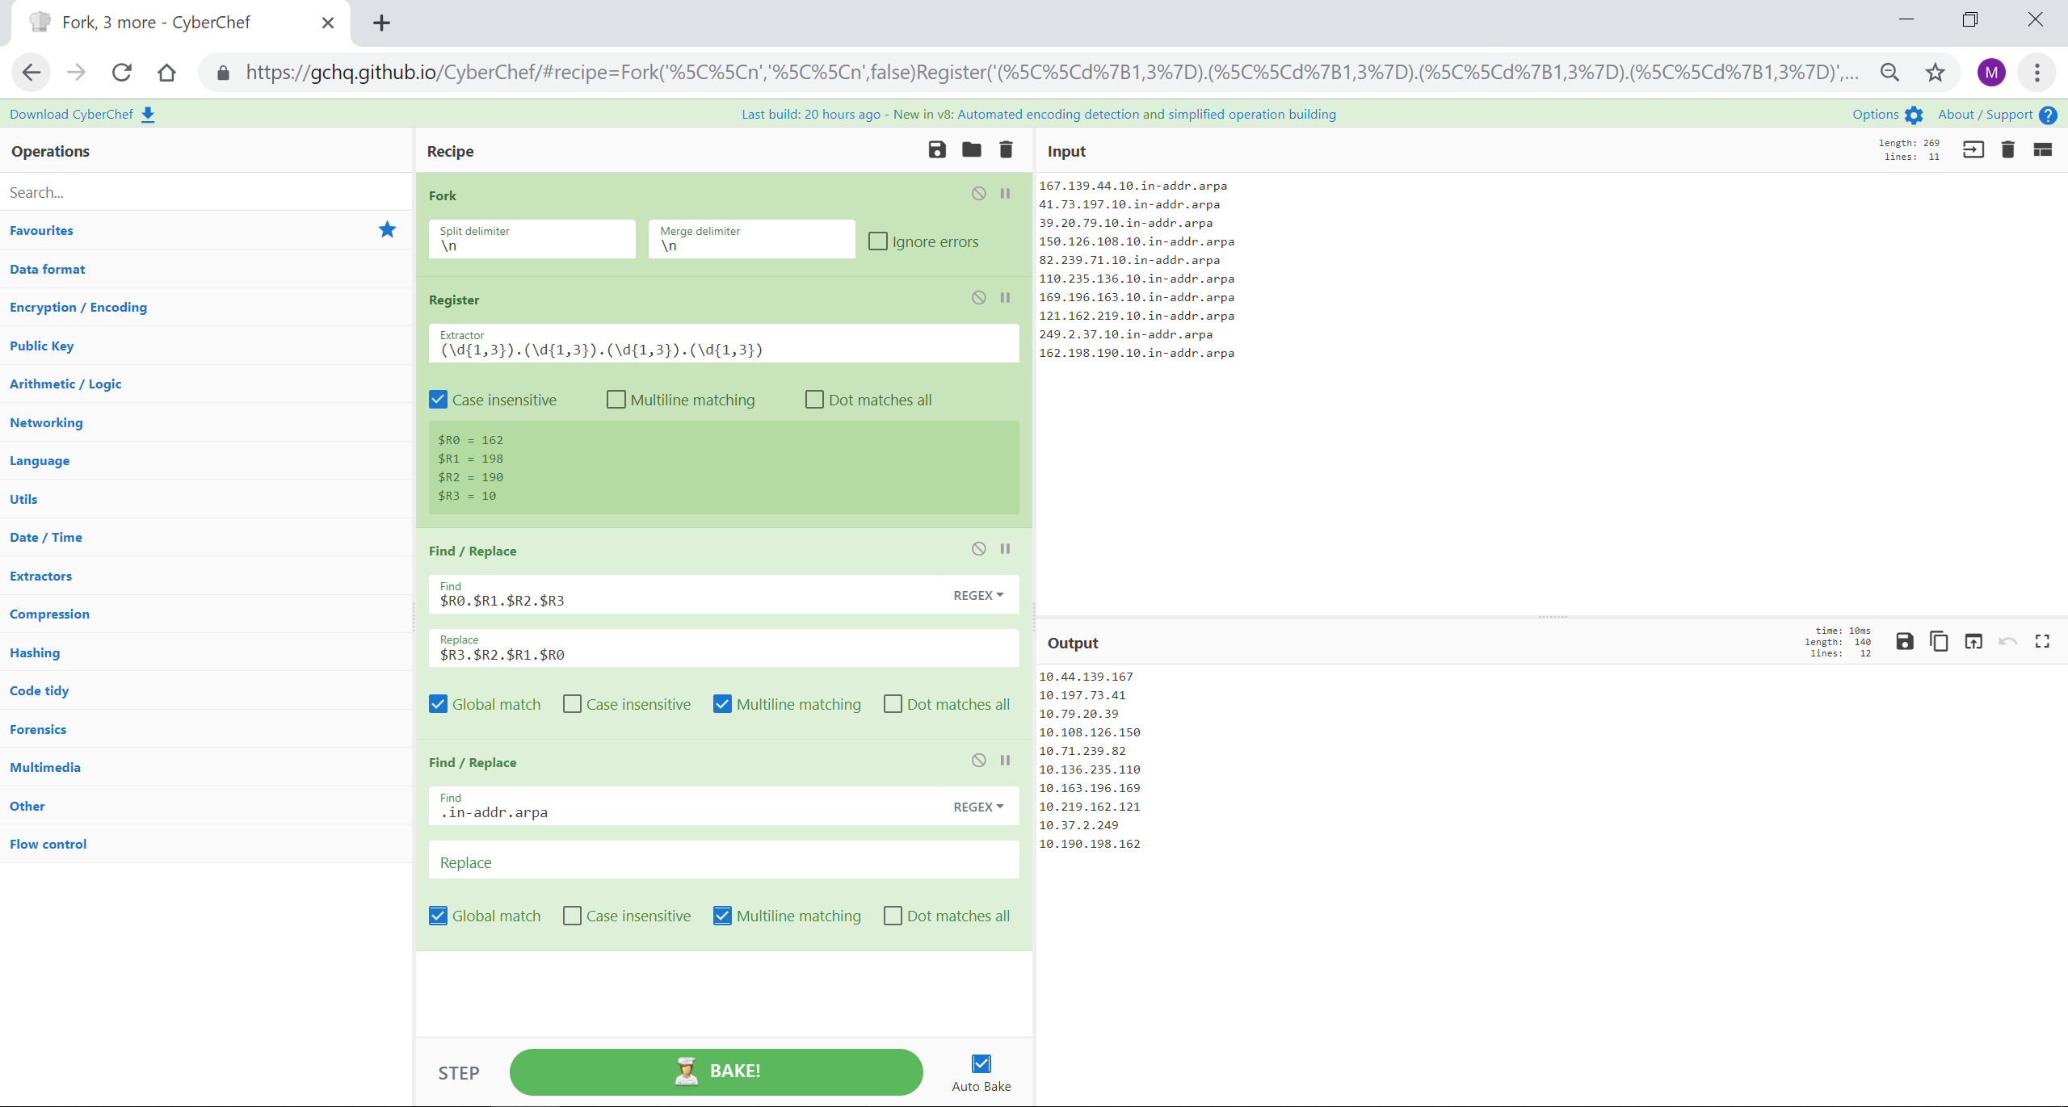2068x1107 pixels.
Task: Enable Dot matches all in Find/Replace
Action: pyautogui.click(x=892, y=704)
